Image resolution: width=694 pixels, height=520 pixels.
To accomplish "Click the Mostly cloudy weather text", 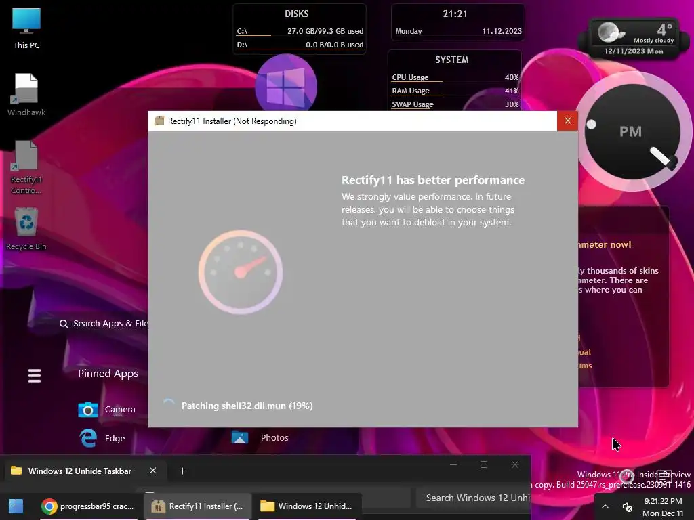I will [x=654, y=40].
